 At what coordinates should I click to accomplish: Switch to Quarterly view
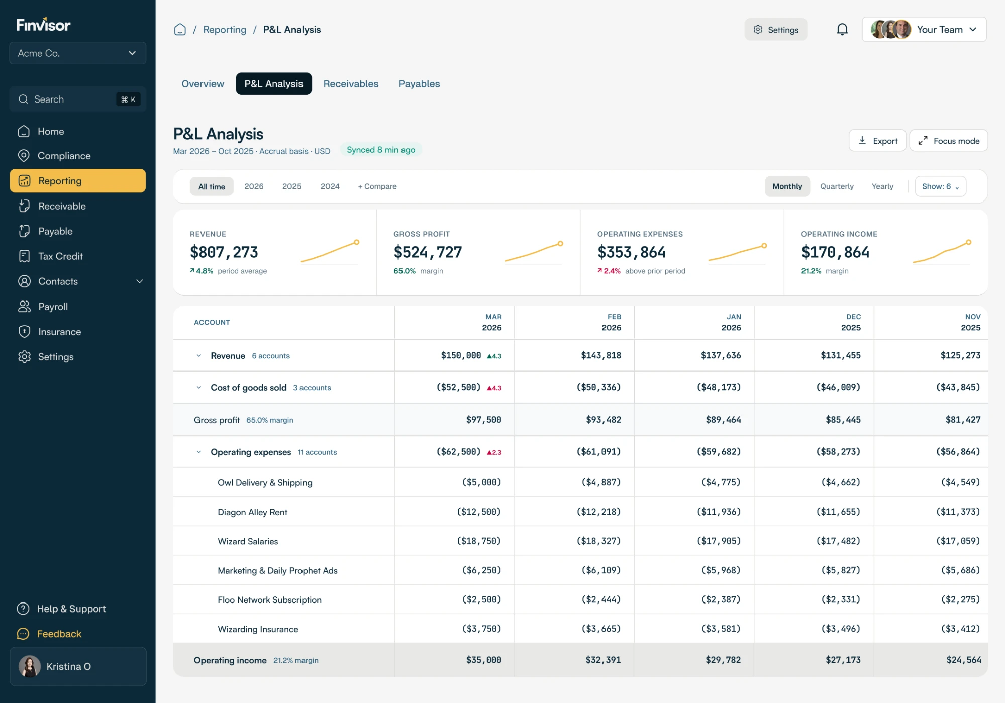tap(837, 186)
